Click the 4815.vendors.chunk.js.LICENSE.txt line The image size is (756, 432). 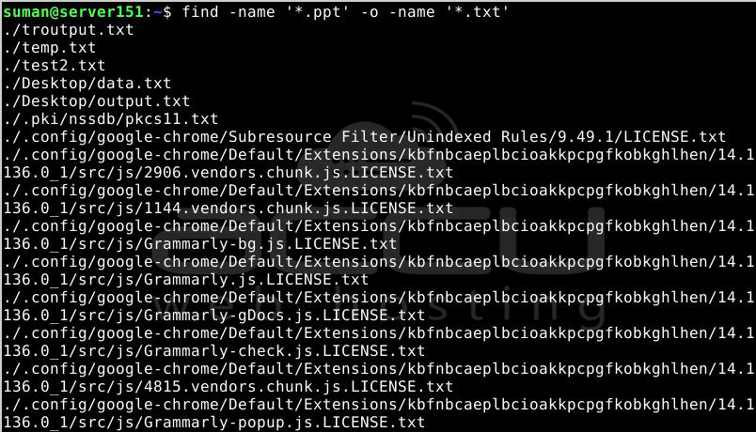tap(228, 386)
